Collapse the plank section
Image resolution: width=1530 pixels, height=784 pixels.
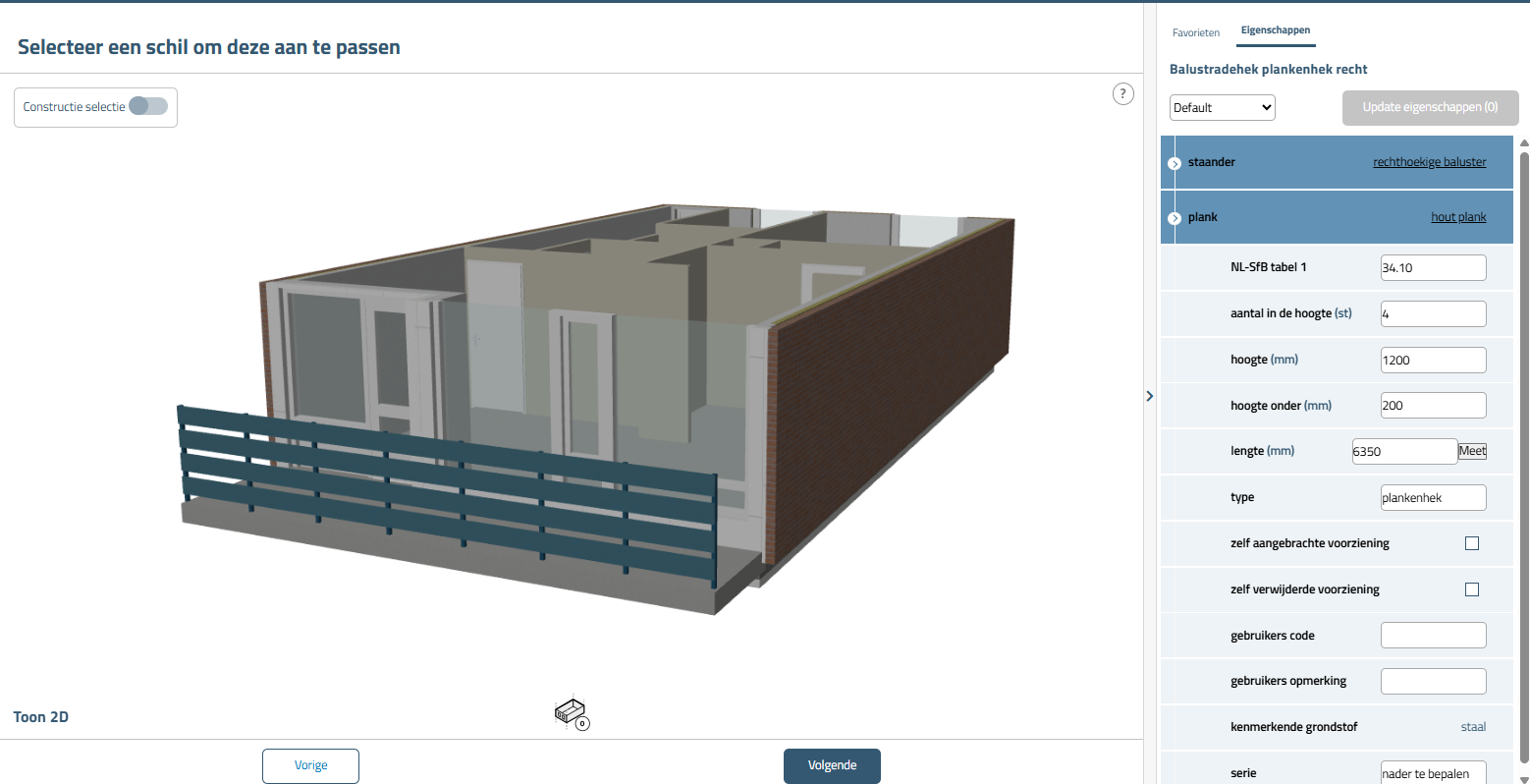(1175, 218)
